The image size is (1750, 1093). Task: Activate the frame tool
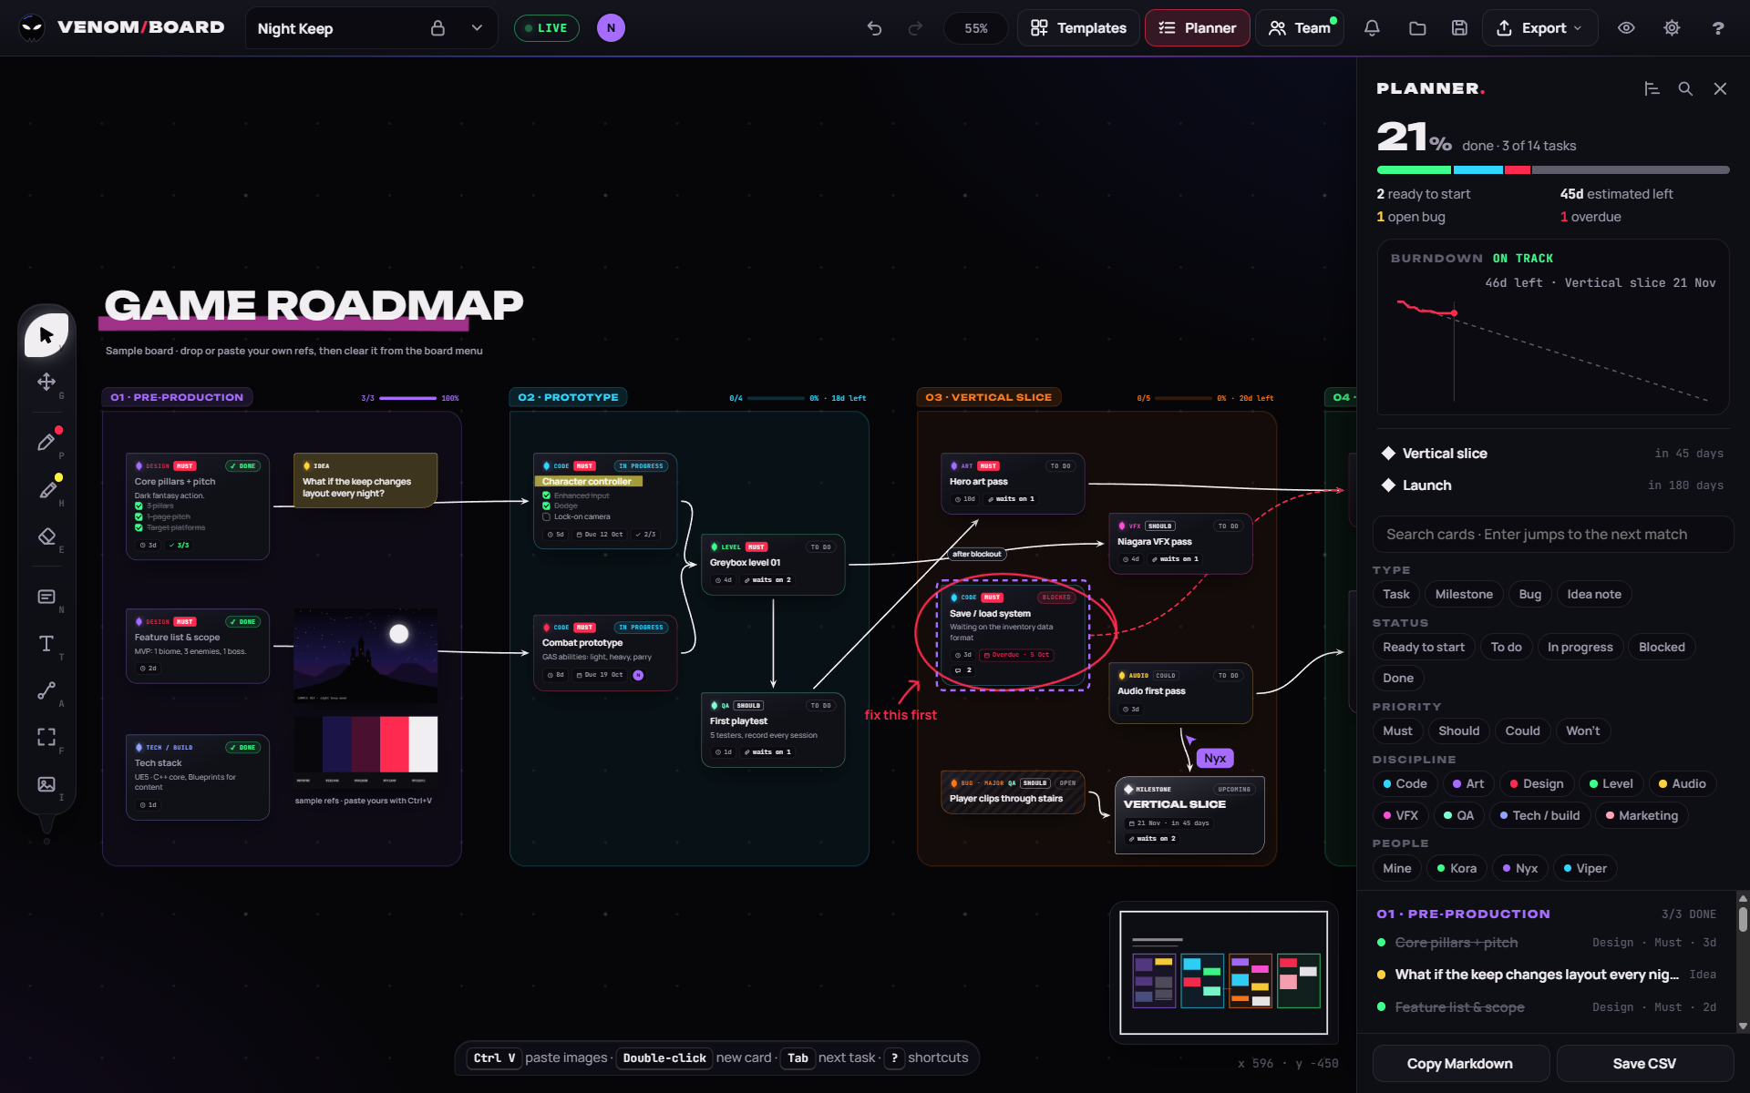pyautogui.click(x=46, y=737)
